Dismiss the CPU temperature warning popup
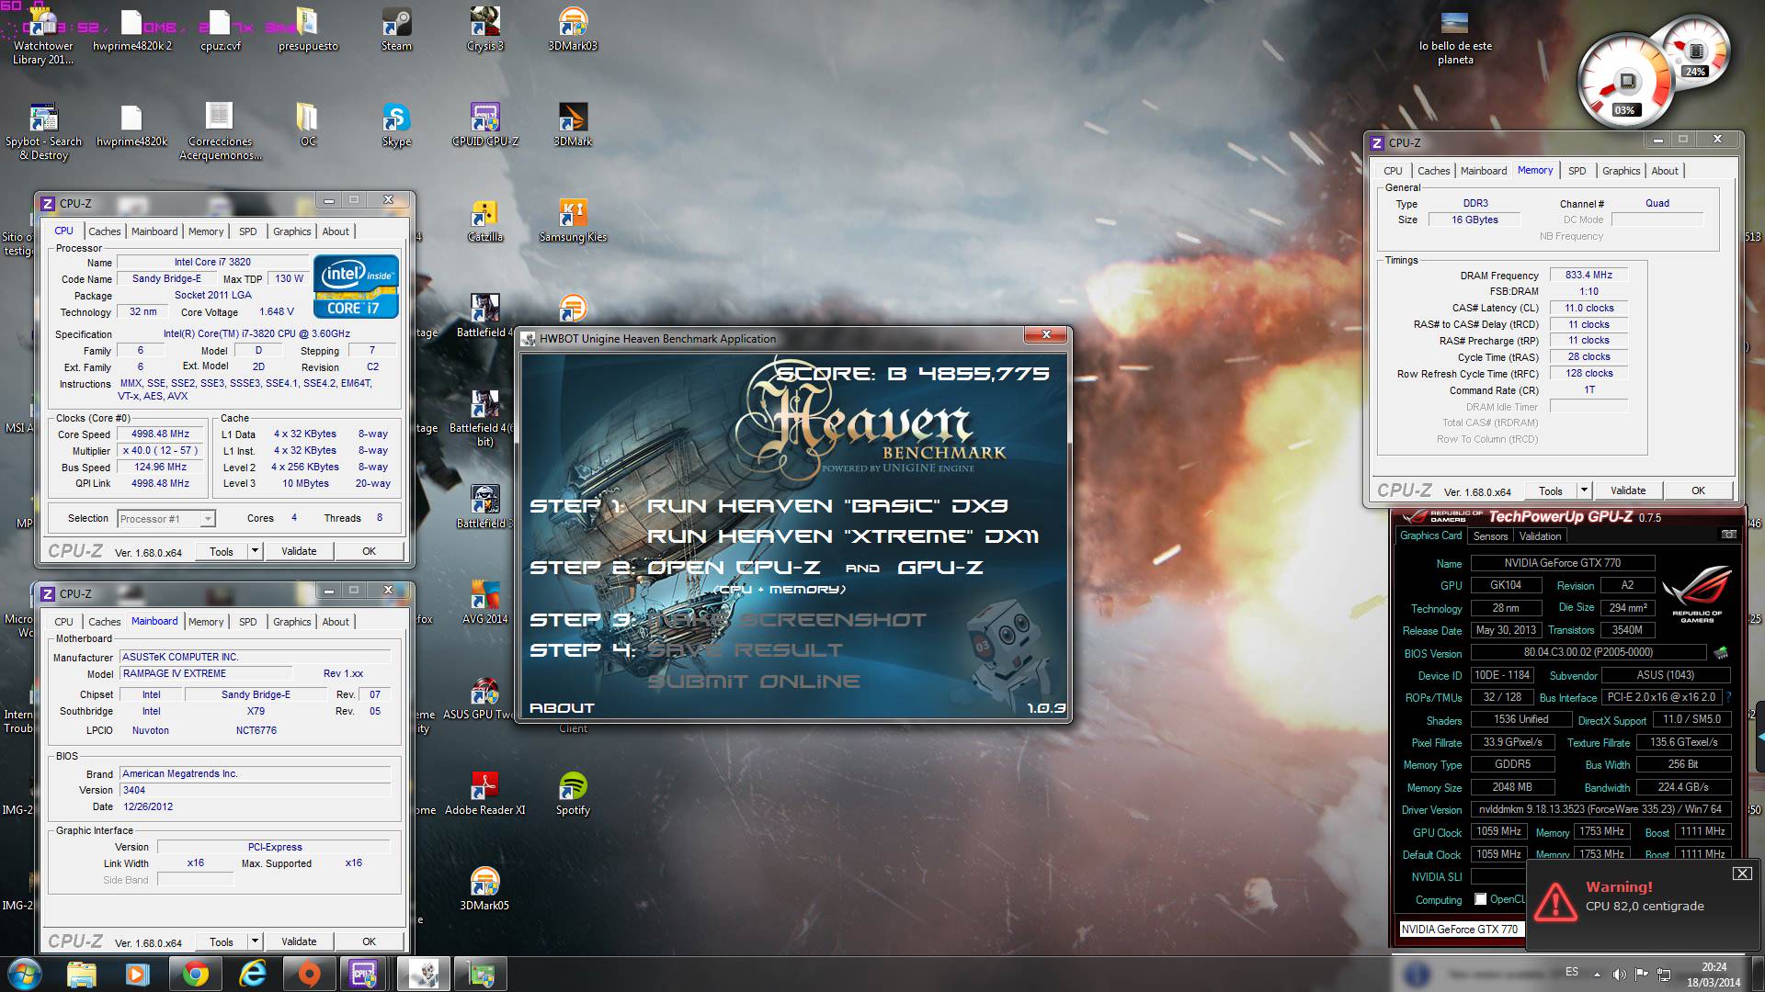Screen dimensions: 1765x992 pos(1742,874)
